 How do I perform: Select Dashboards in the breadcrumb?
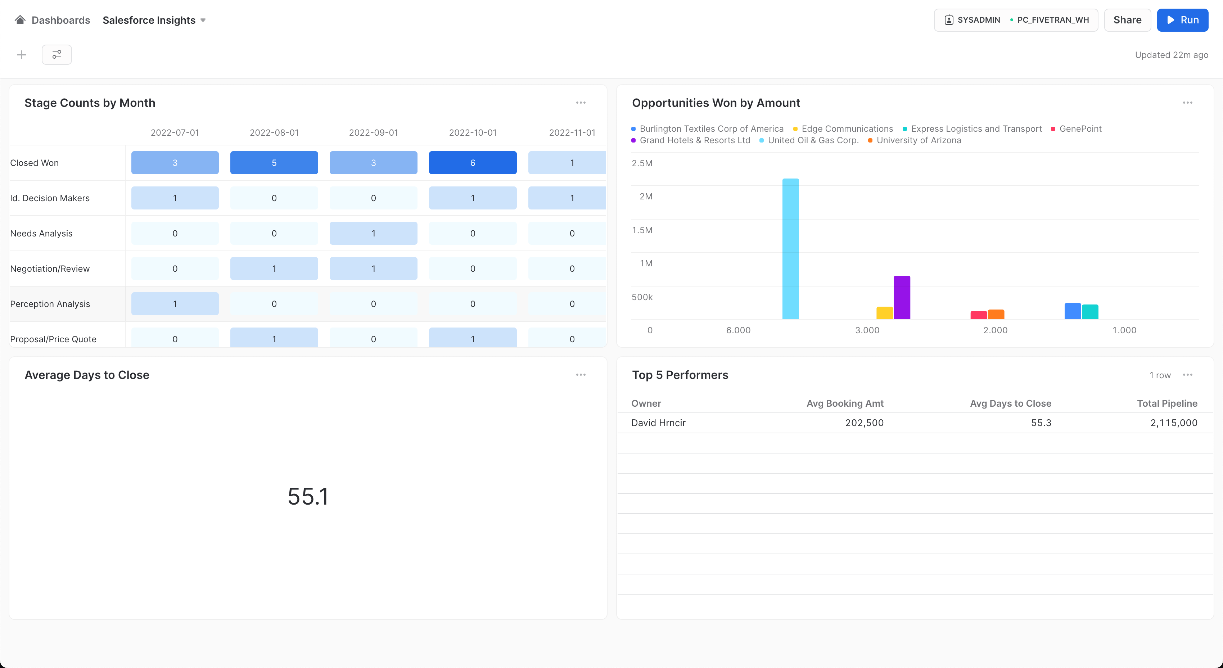61,20
